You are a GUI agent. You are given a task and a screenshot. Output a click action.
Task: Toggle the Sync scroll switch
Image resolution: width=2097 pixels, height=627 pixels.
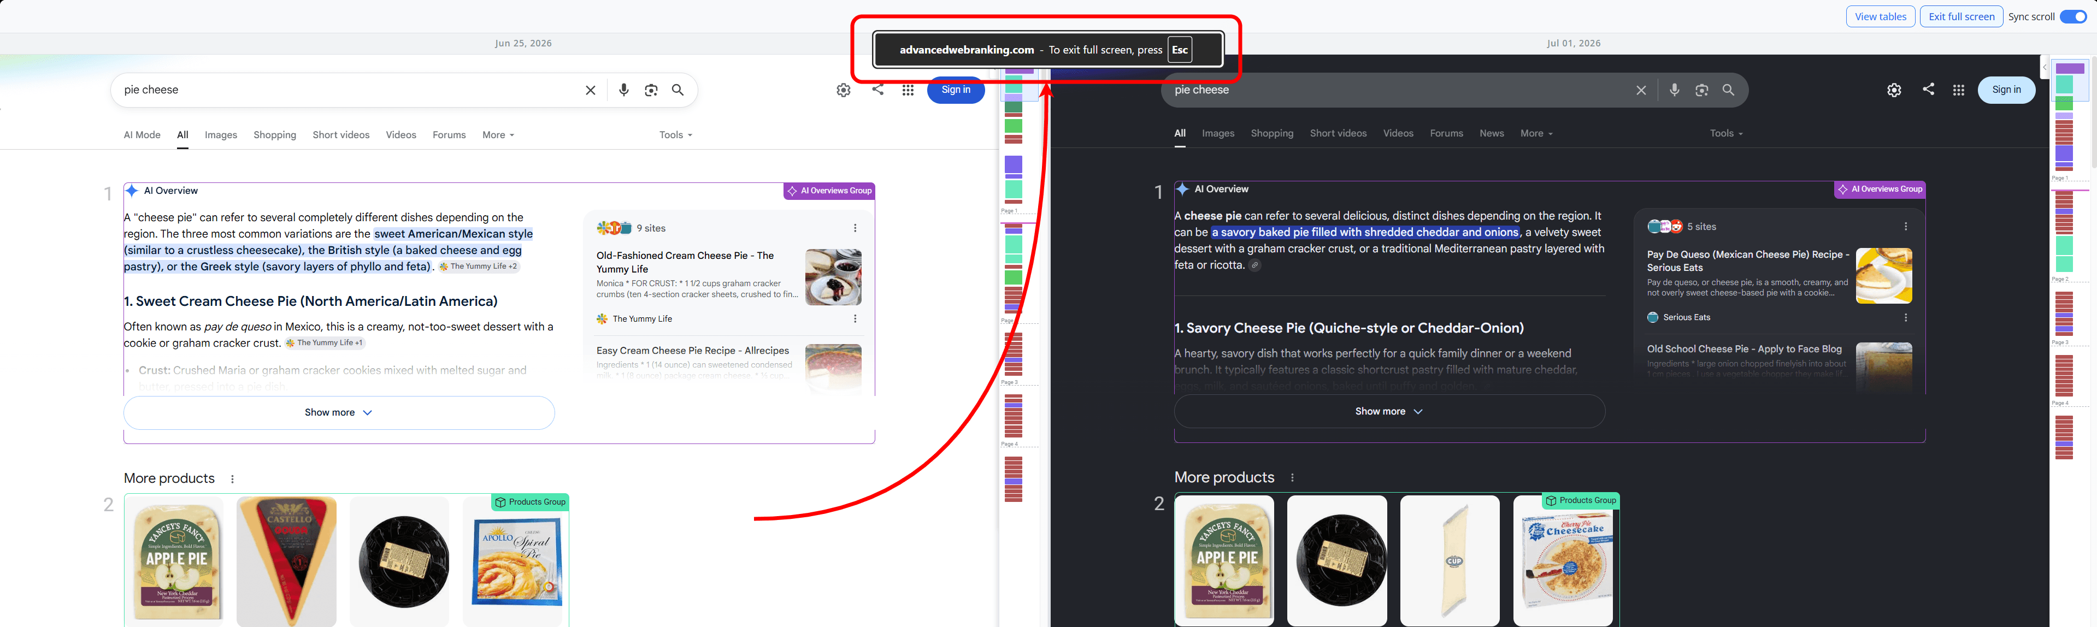click(x=2072, y=16)
